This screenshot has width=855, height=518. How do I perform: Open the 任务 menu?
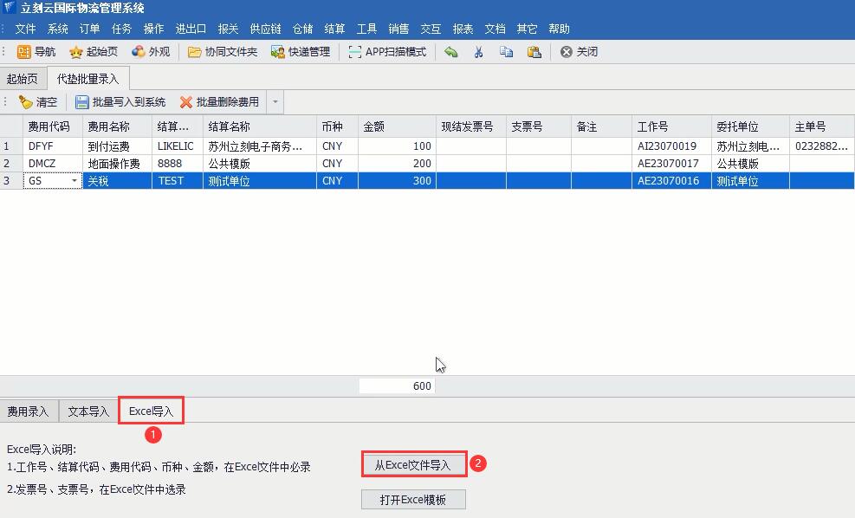121,29
